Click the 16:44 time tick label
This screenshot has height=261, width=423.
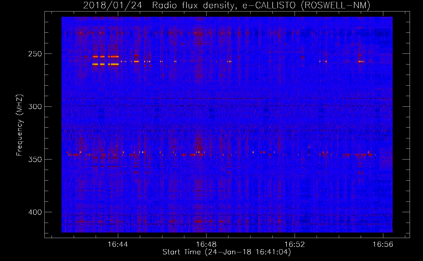coord(118,245)
